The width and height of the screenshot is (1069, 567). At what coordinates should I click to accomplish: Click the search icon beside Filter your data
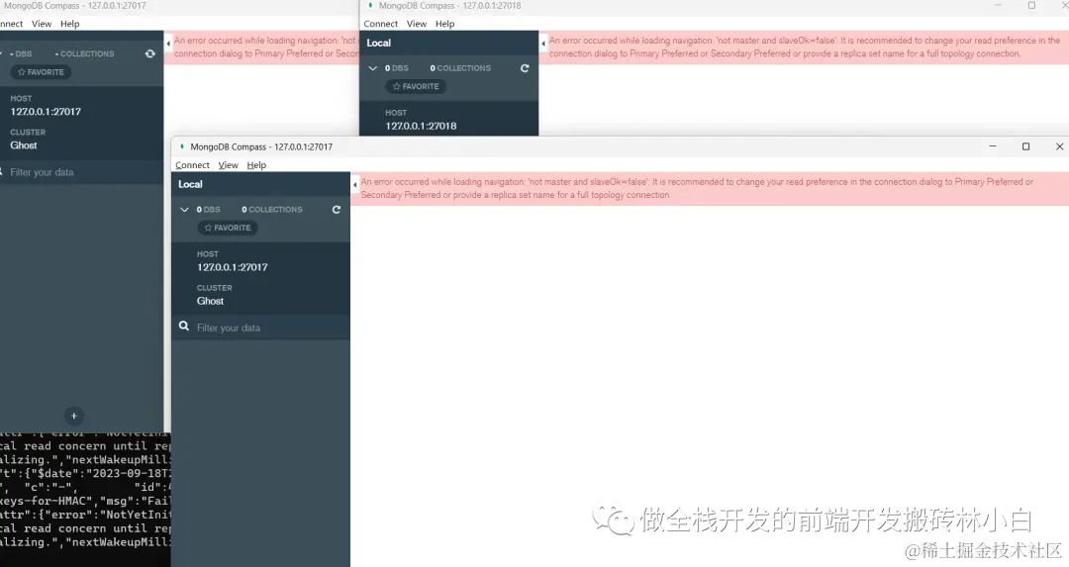[x=184, y=327]
